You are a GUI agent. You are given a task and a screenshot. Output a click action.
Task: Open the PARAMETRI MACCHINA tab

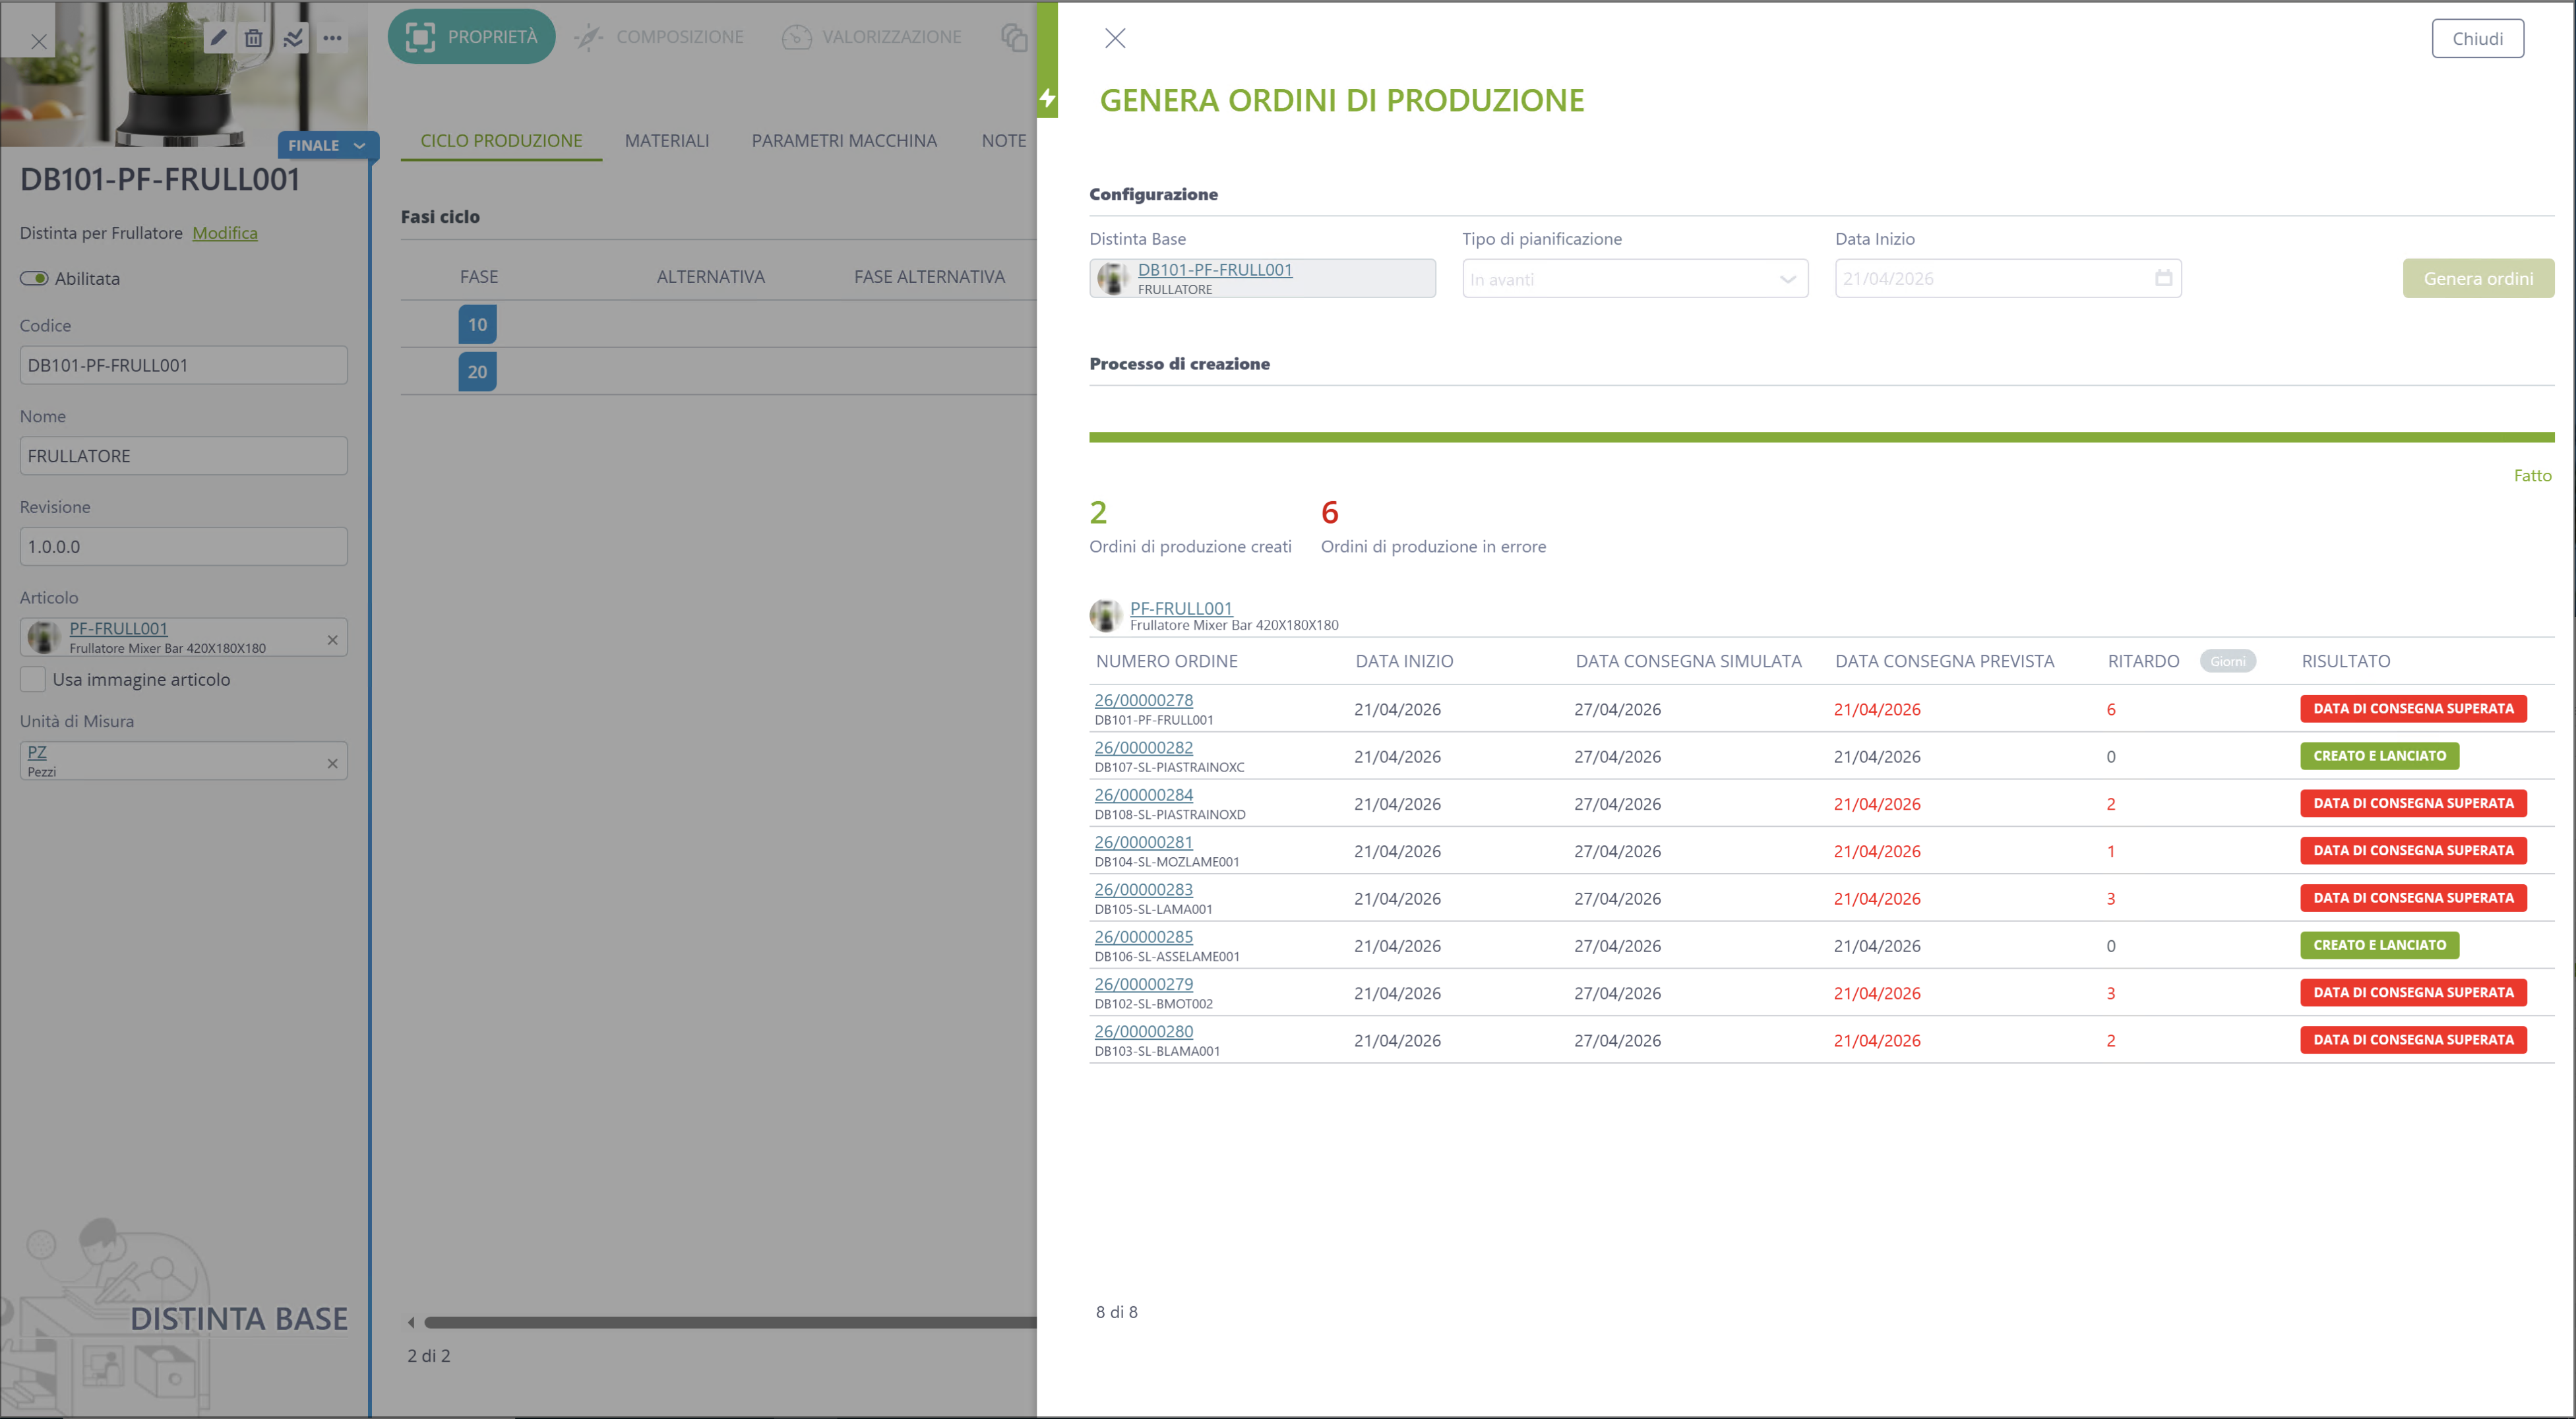pos(844,140)
